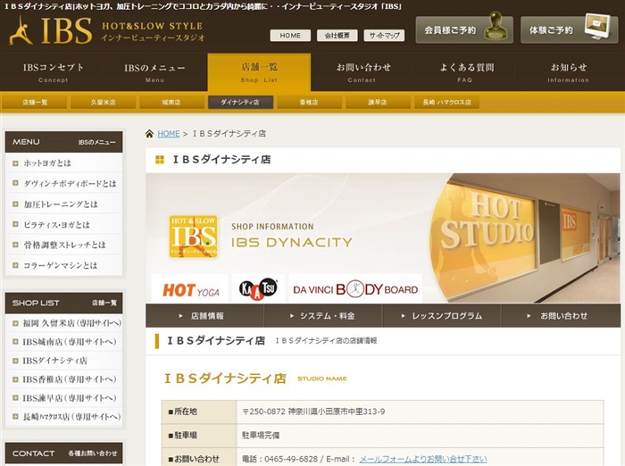Screen dimensions: 625x466
Task: Click the 会員様ご予約 reservation button
Action: pos(464,29)
